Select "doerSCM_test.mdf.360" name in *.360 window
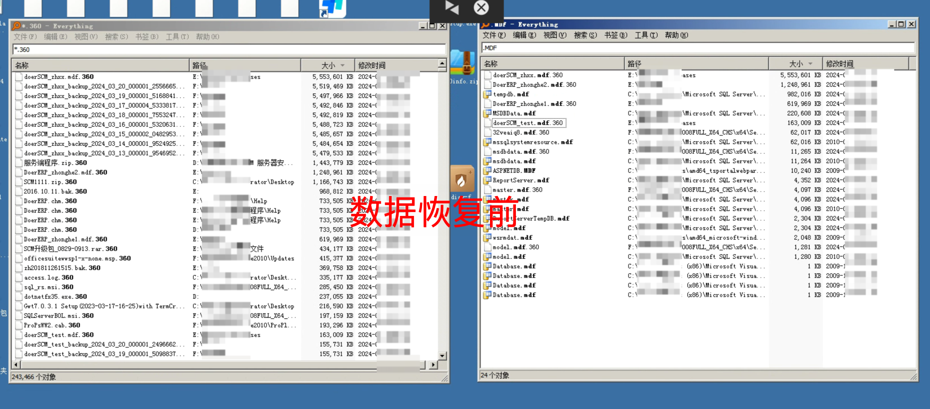Viewport: 930px width, 409px height. 59,335
